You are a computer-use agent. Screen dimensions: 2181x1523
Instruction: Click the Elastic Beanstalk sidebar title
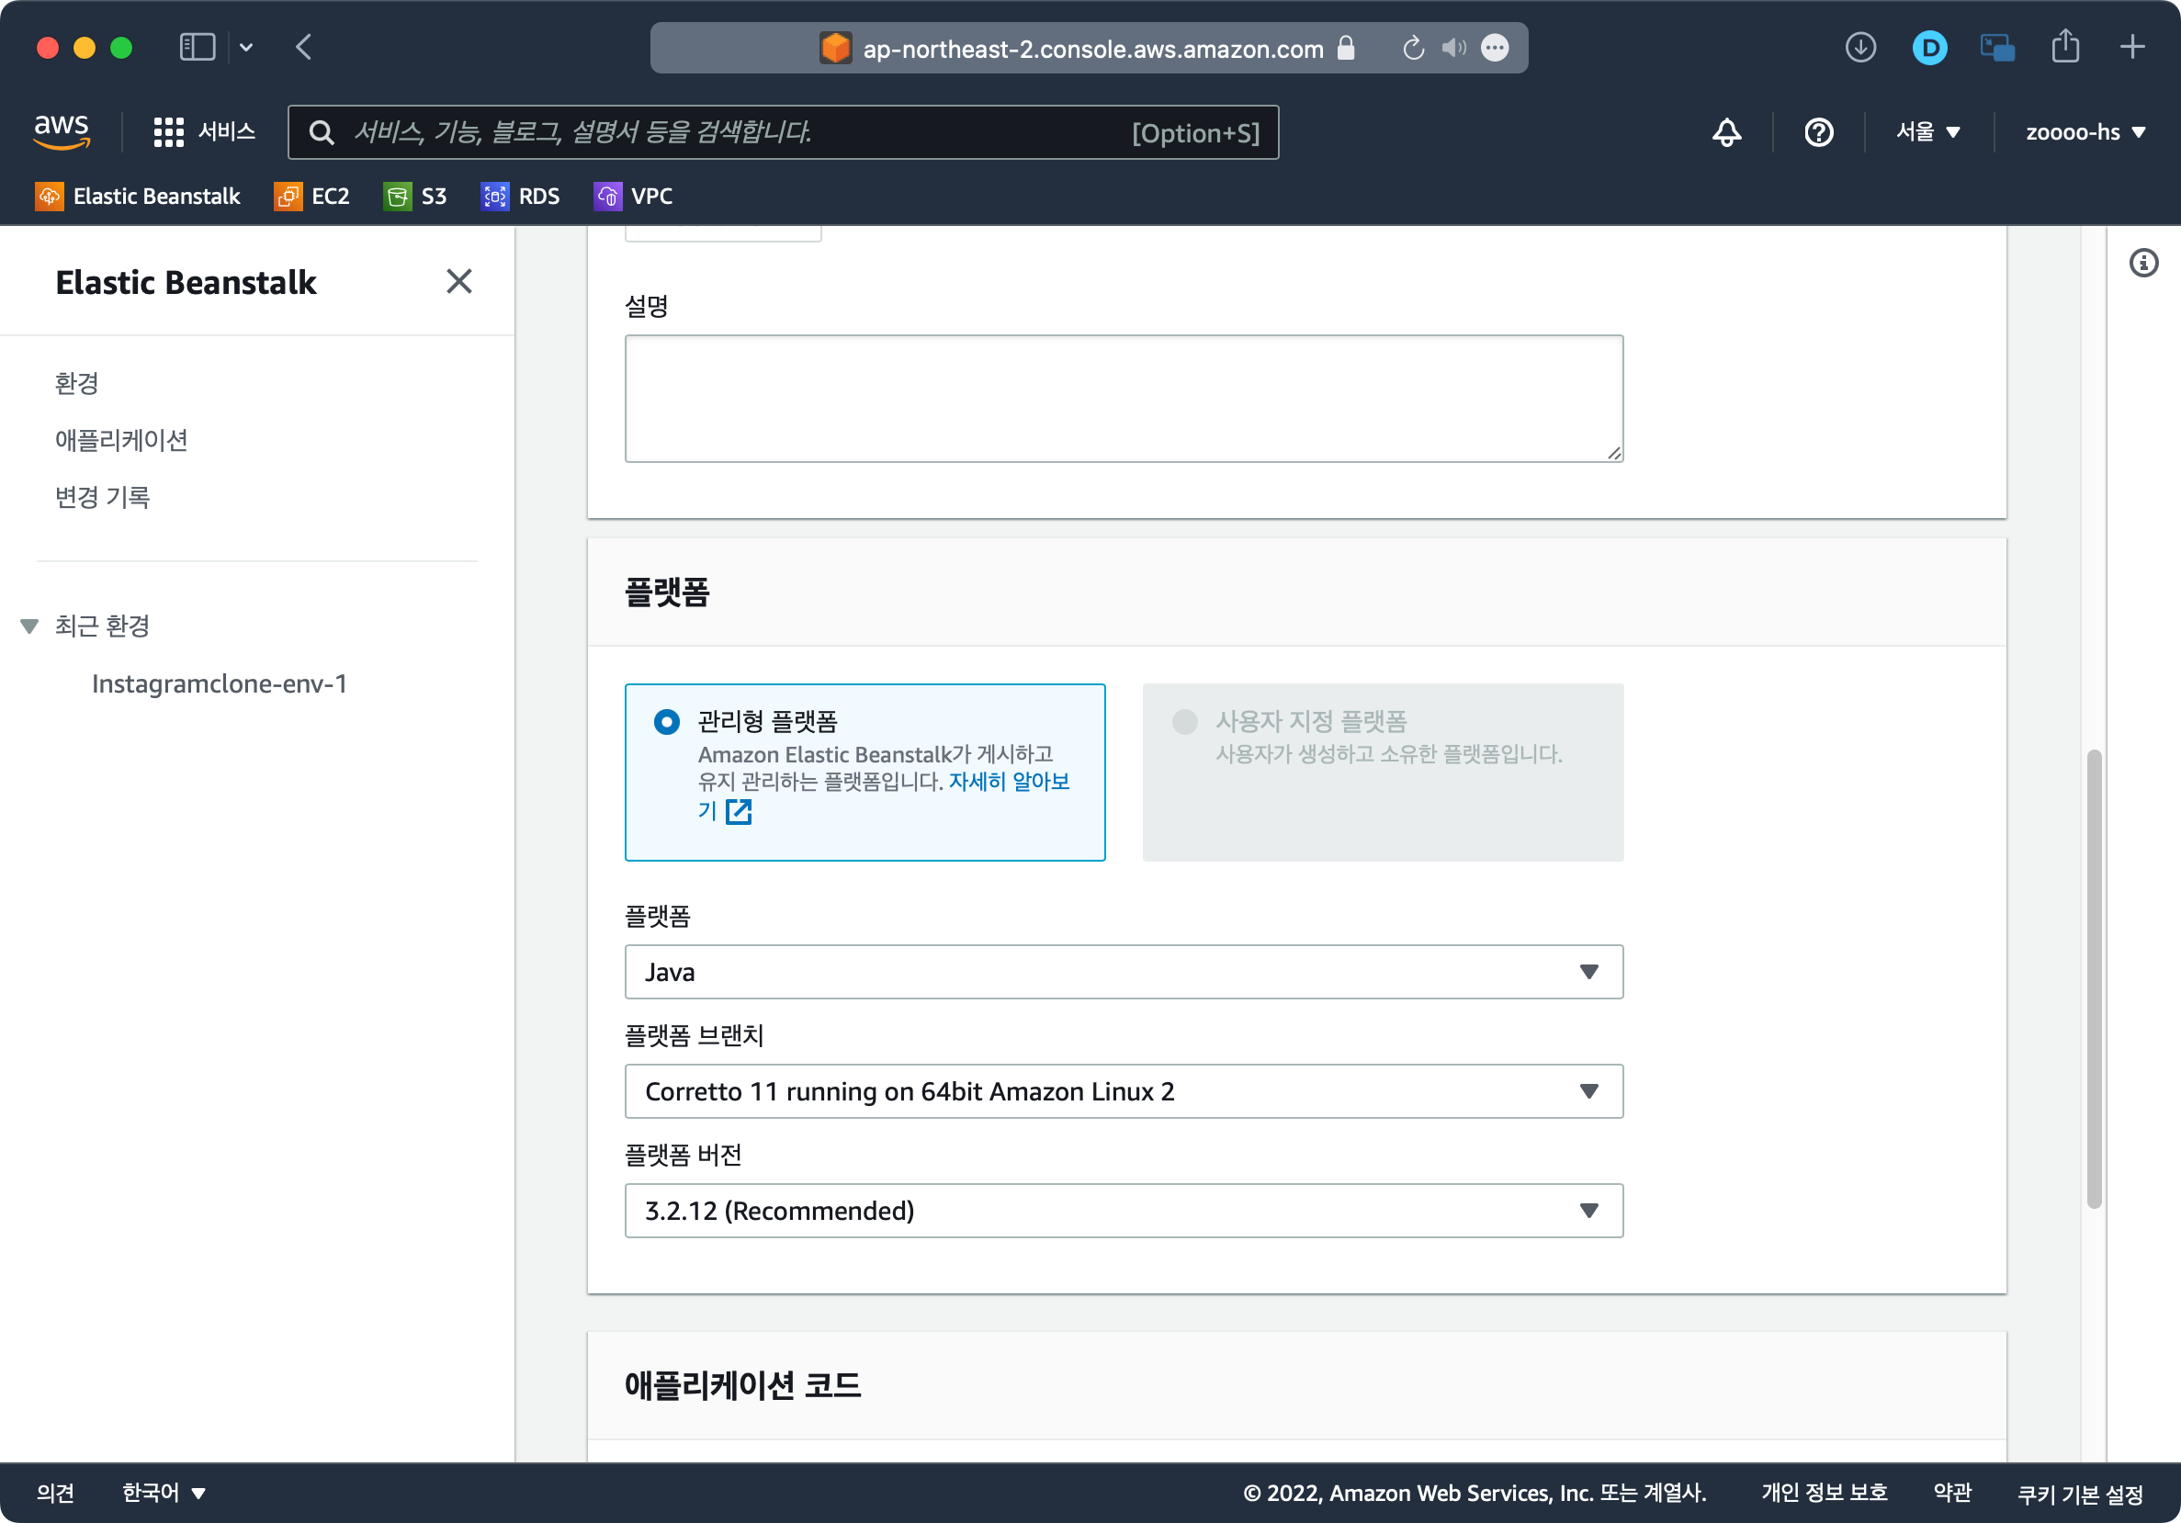[x=186, y=282]
